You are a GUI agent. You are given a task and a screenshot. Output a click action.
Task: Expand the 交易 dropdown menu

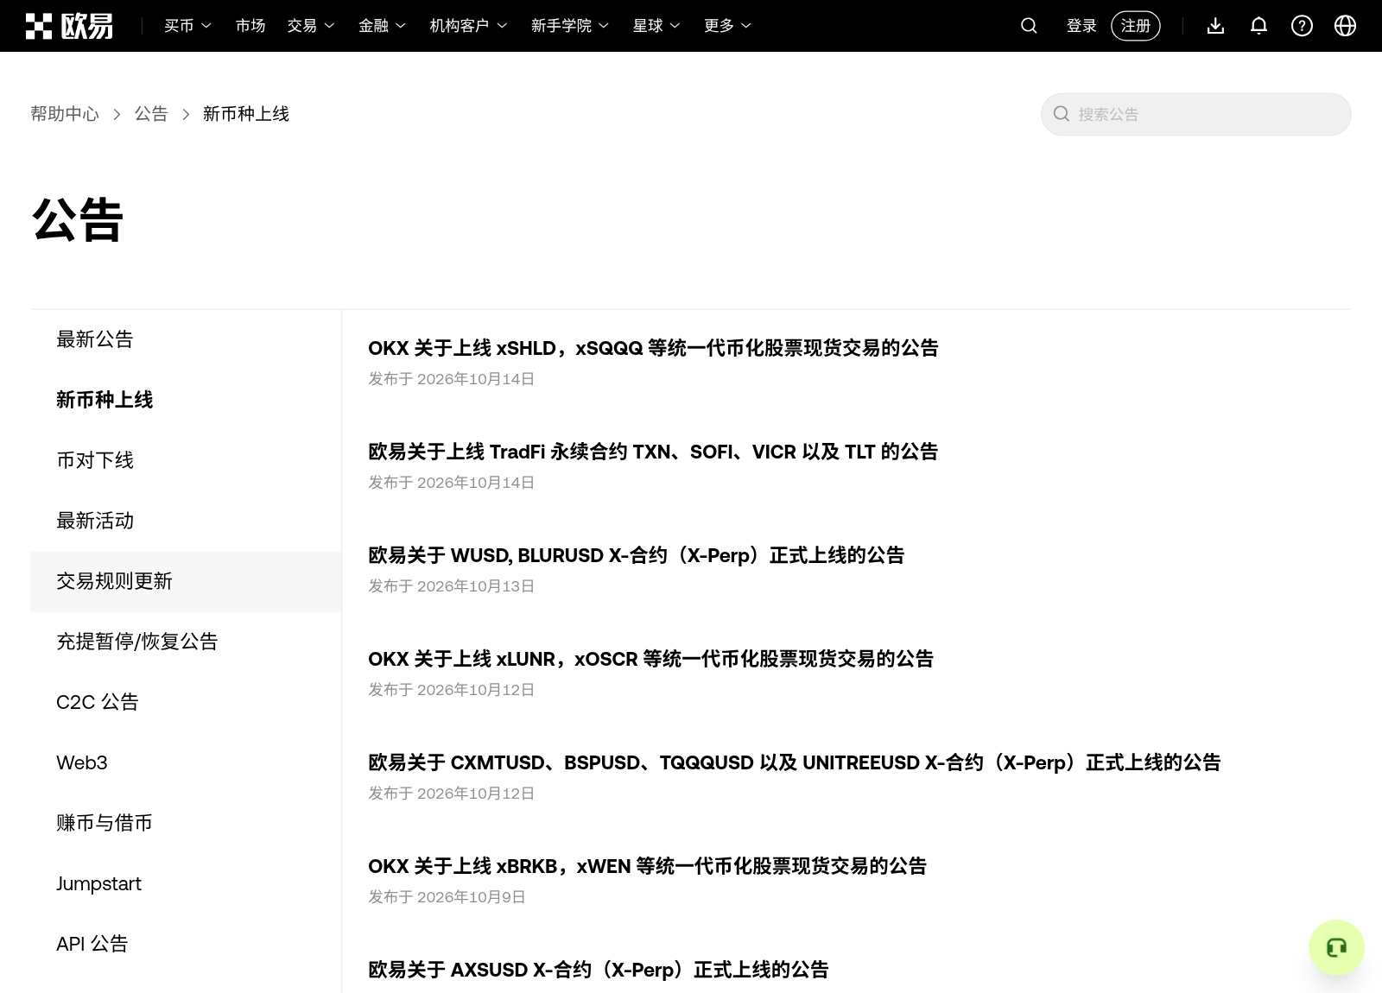(311, 26)
